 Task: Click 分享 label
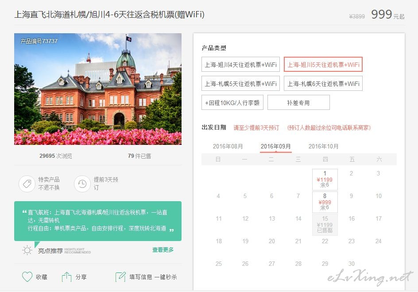point(81,277)
